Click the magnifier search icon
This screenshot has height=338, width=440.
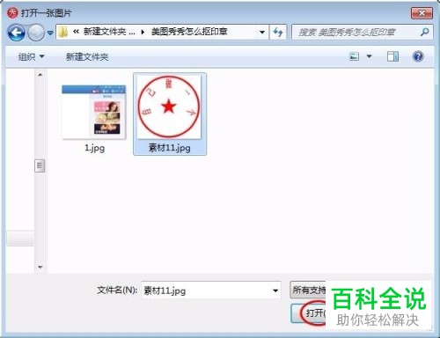coord(425,32)
